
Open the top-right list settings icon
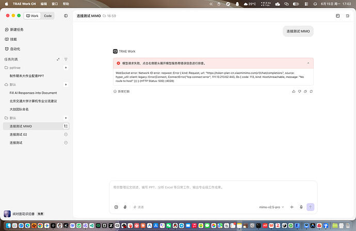(x=348, y=16)
